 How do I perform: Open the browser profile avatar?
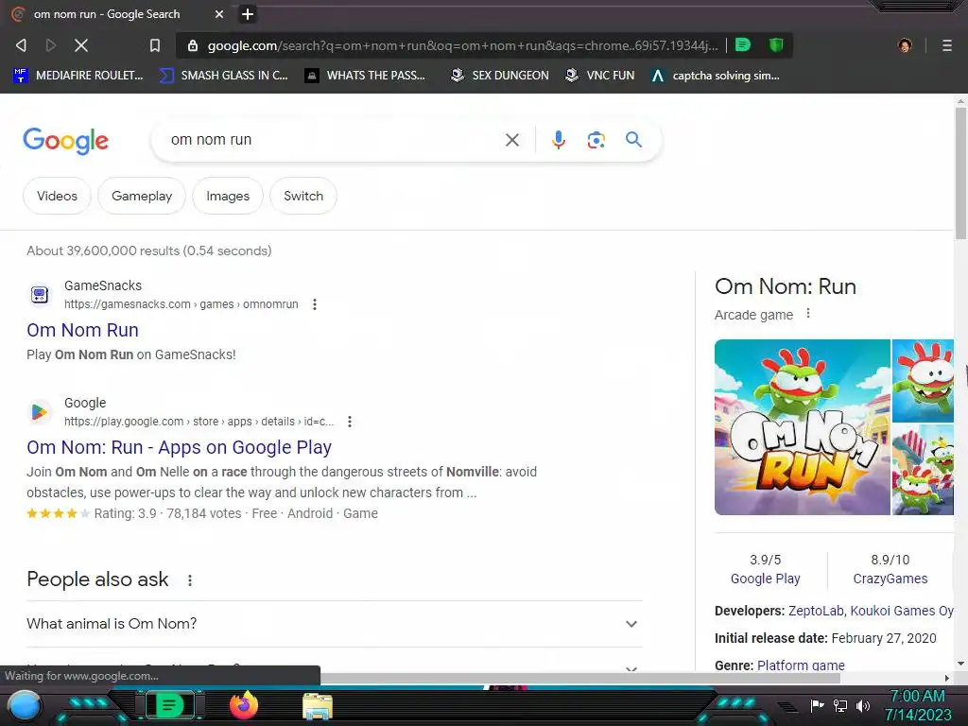coord(905,45)
